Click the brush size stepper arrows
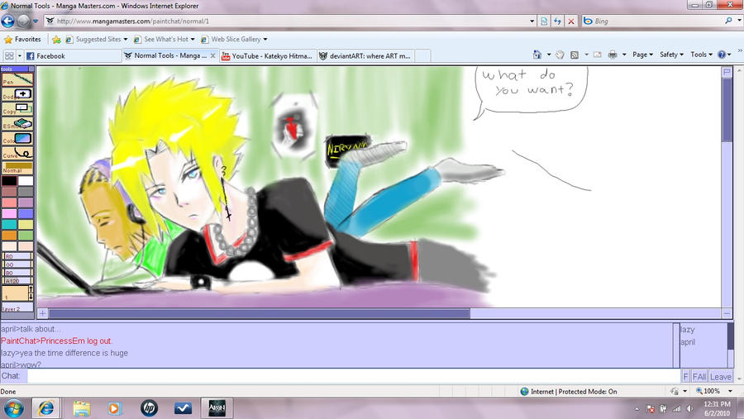Viewport: 744px width, 419px height. (x=31, y=293)
